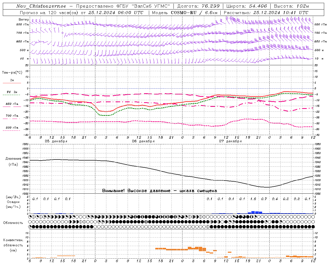The width and height of the screenshot is (328, 263).
Task: Click the Облачность cloud cover label
Action: pyautogui.click(x=13, y=223)
